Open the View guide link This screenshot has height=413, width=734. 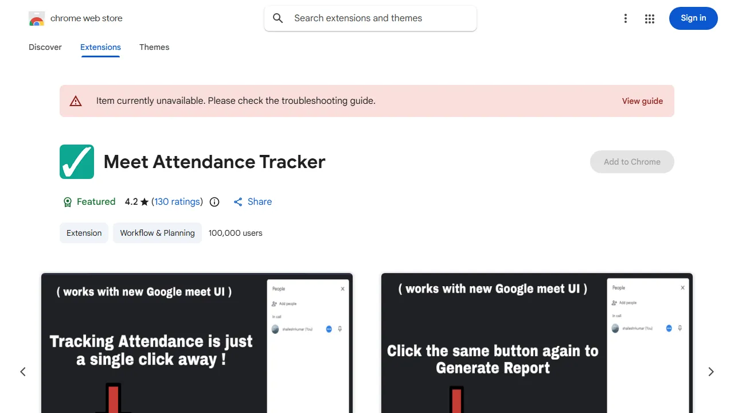coord(642,100)
